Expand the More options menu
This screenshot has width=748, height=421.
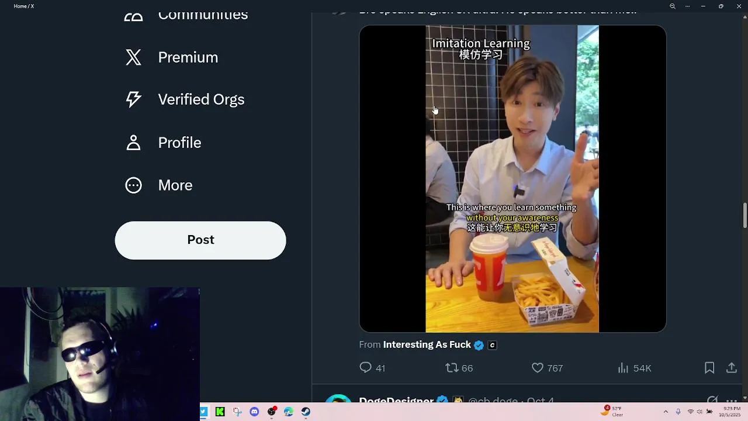[x=175, y=185]
